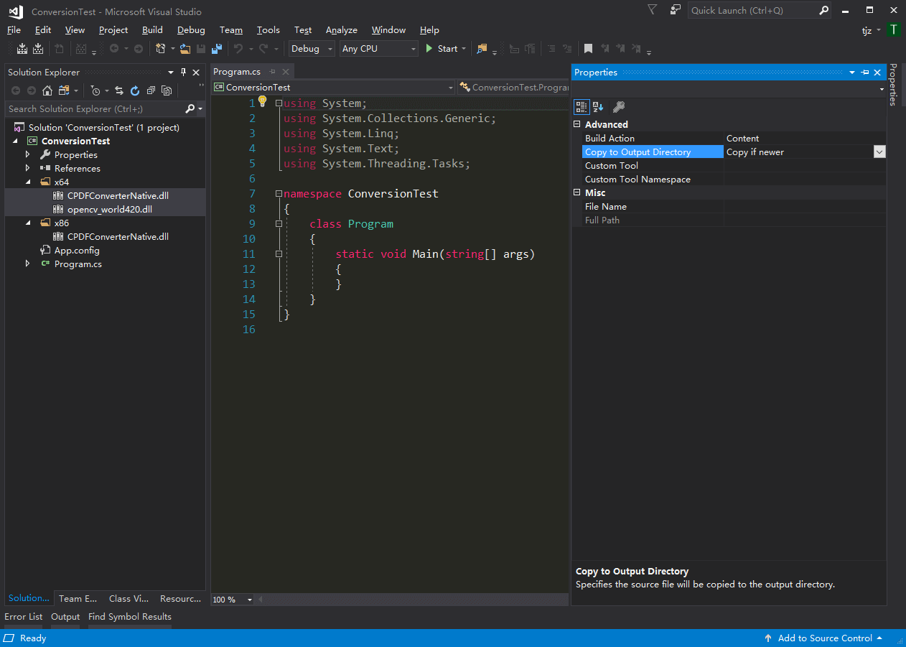Toggle Show All Files in Solution Explorer
The height and width of the screenshot is (647, 906).
(167, 90)
